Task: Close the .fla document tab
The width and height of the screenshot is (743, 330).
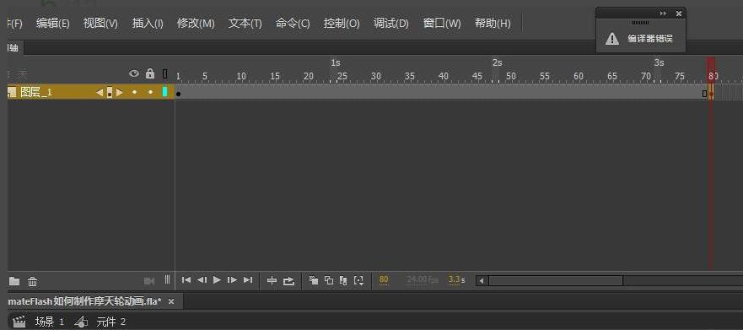Action: point(171,301)
